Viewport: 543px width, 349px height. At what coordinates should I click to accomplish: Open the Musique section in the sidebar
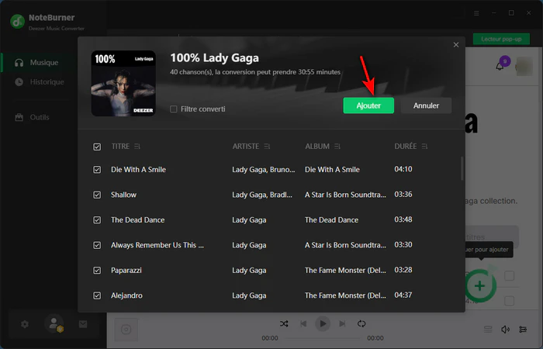[x=38, y=63]
